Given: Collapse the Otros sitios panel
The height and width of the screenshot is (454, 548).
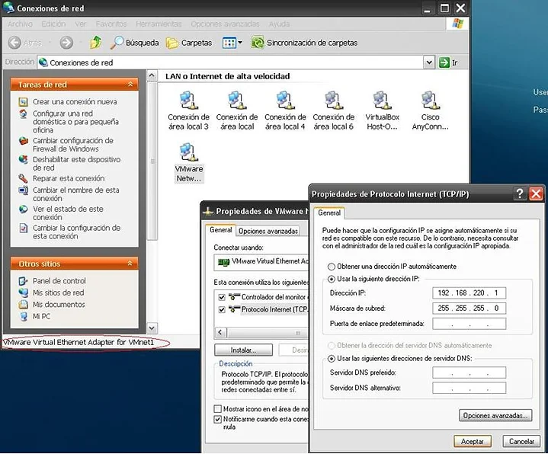Looking at the screenshot, I should click(x=130, y=264).
